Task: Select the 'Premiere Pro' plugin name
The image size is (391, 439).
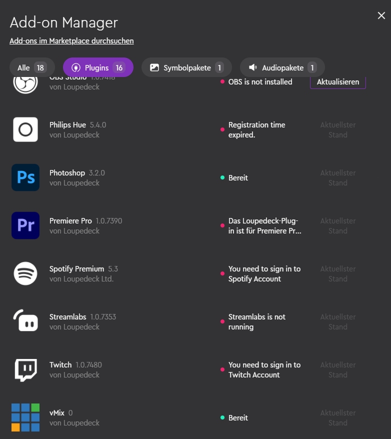Action: click(x=71, y=221)
